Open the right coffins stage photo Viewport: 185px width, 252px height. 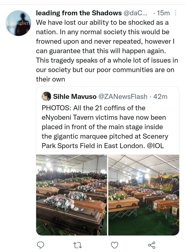(x=144, y=195)
